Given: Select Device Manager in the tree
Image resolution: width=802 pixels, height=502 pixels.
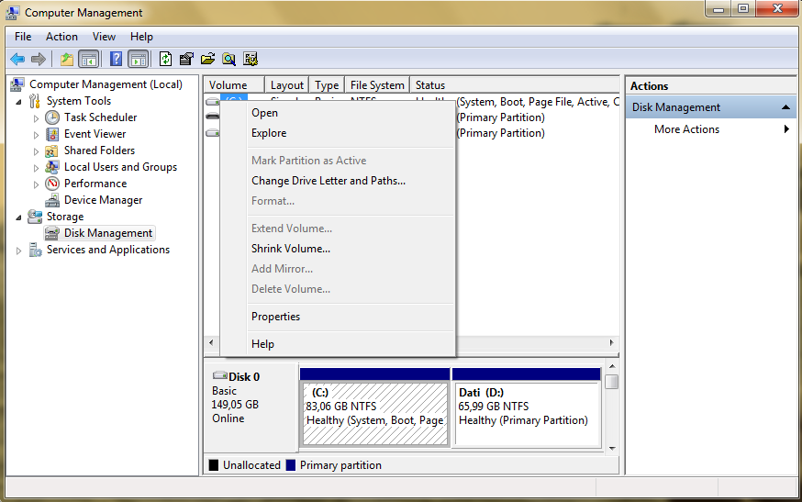Looking at the screenshot, I should coord(103,200).
